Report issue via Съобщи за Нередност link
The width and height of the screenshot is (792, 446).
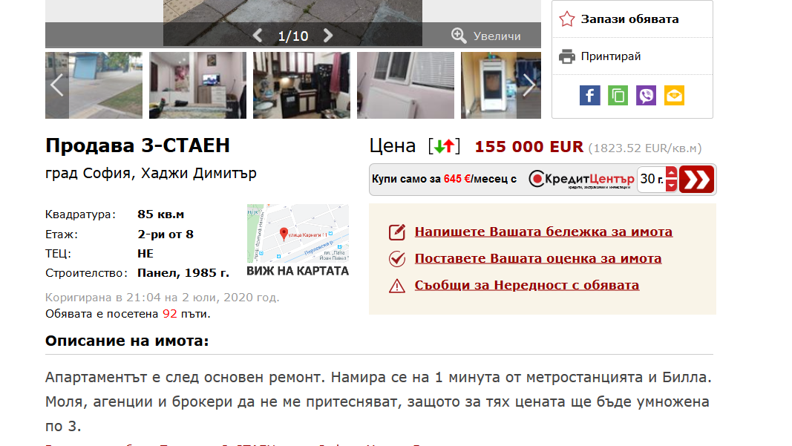(527, 286)
